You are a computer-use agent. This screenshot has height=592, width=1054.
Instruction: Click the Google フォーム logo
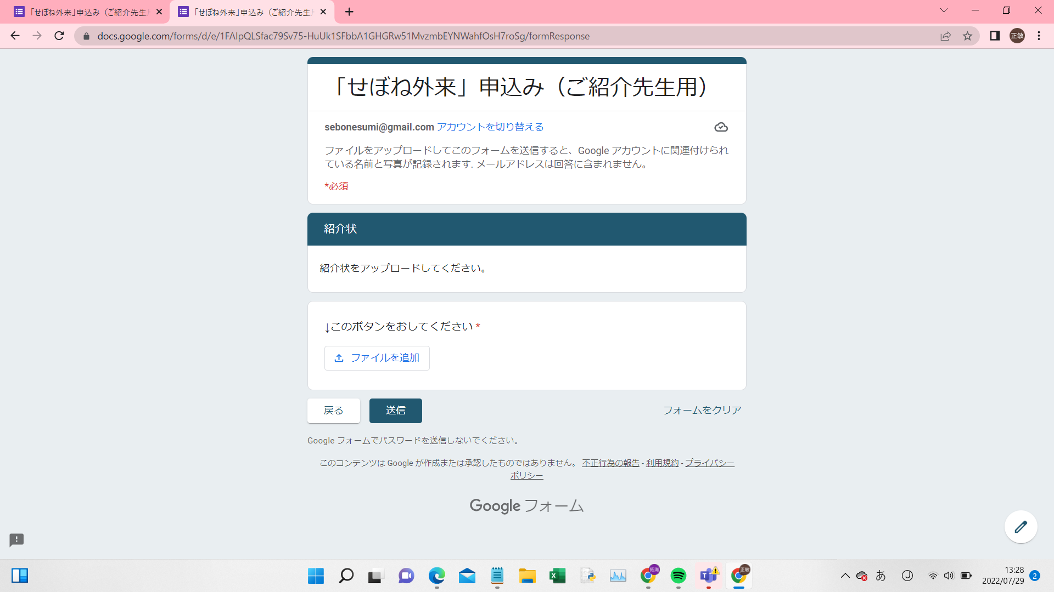[x=526, y=505]
